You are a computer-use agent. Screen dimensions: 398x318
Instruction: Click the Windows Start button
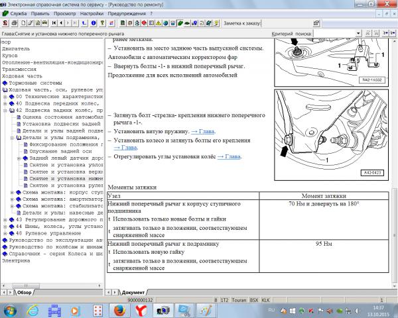(x=10, y=311)
